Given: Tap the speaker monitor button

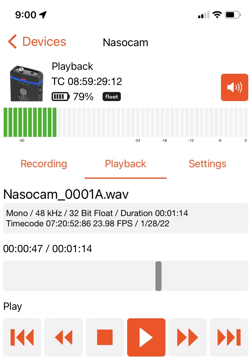Looking at the screenshot, I should (x=234, y=87).
